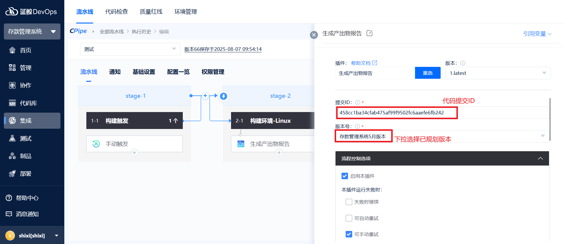Viewport: 563px width, 244px height.
Task: Expand the 1.latest version dropdown
Action: tap(498, 73)
